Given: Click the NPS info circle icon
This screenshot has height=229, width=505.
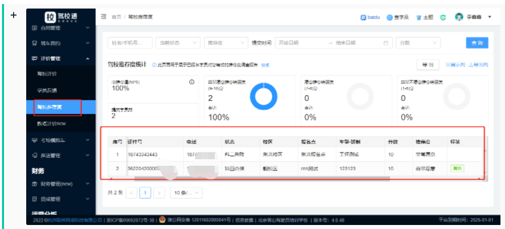Looking at the screenshot, I should (x=192, y=82).
